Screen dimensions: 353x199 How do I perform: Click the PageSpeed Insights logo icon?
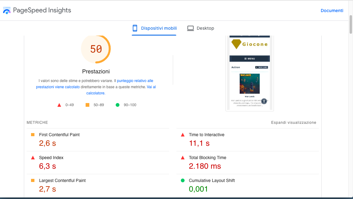(x=7, y=10)
